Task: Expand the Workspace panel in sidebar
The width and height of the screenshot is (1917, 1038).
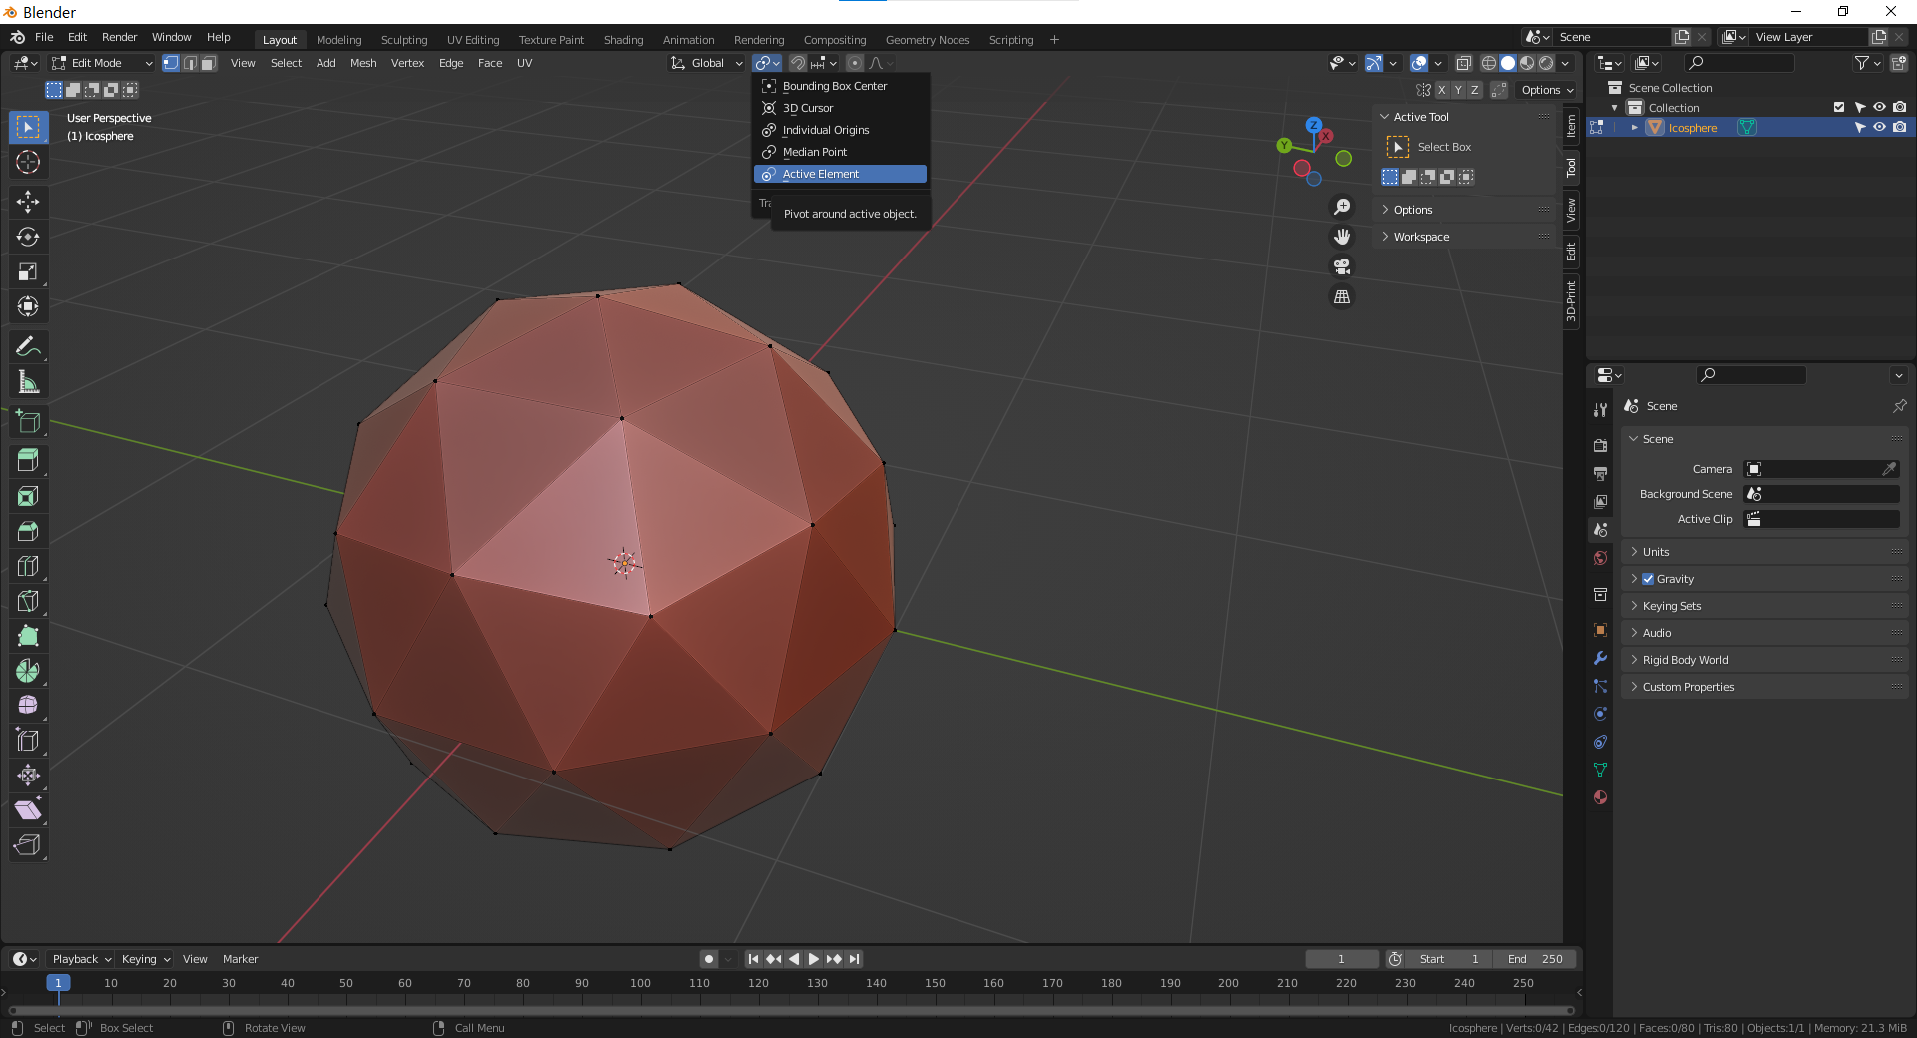Action: point(1465,237)
